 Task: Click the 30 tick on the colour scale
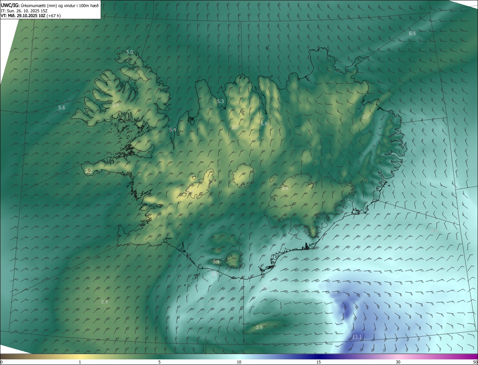pos(398,362)
